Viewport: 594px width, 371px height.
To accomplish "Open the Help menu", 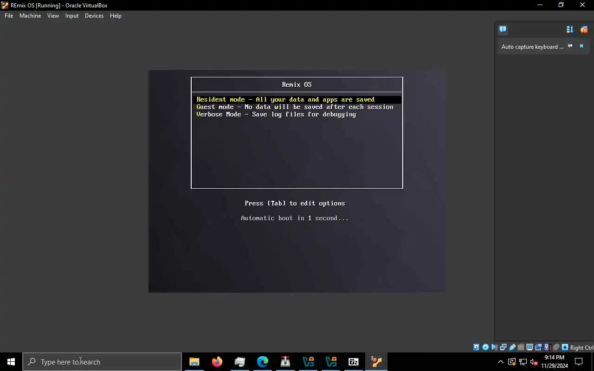I will coord(116,15).
